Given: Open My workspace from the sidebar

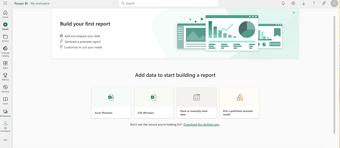Looking at the screenshot, I should [x=5, y=126].
